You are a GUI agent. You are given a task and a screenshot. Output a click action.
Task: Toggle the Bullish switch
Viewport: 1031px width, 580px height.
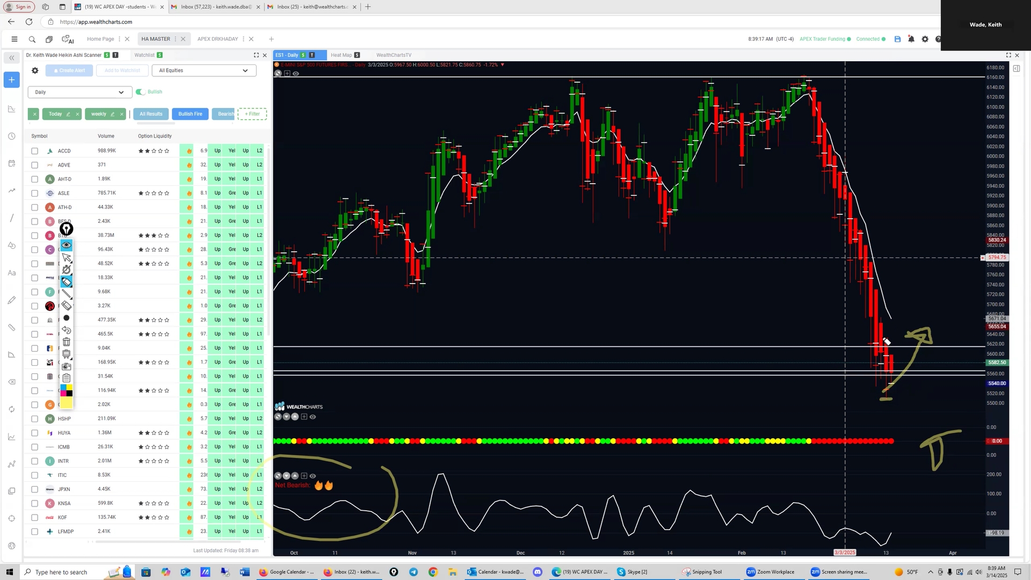141,92
